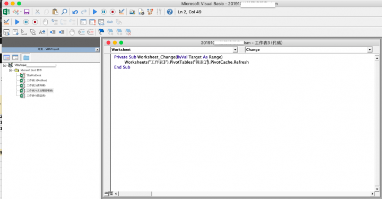Click the View Microsoft Excel icon
The width and height of the screenshot is (382, 199).
pyautogui.click(x=6, y=12)
